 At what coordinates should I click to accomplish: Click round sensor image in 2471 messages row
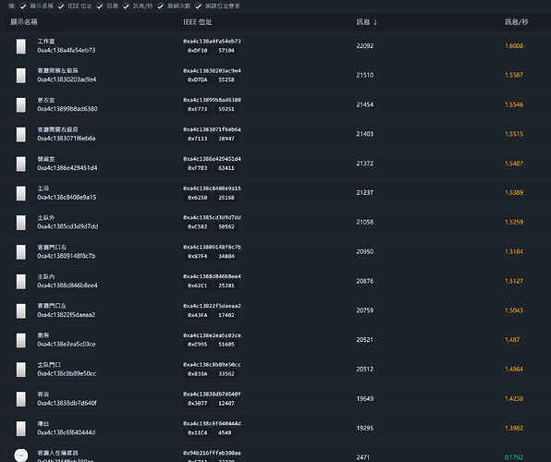(21, 456)
